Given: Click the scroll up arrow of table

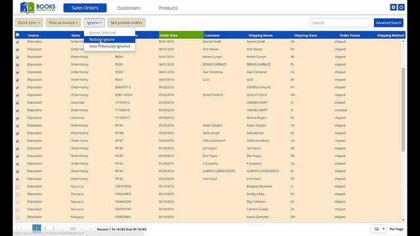Looking at the screenshot, I should (403, 41).
